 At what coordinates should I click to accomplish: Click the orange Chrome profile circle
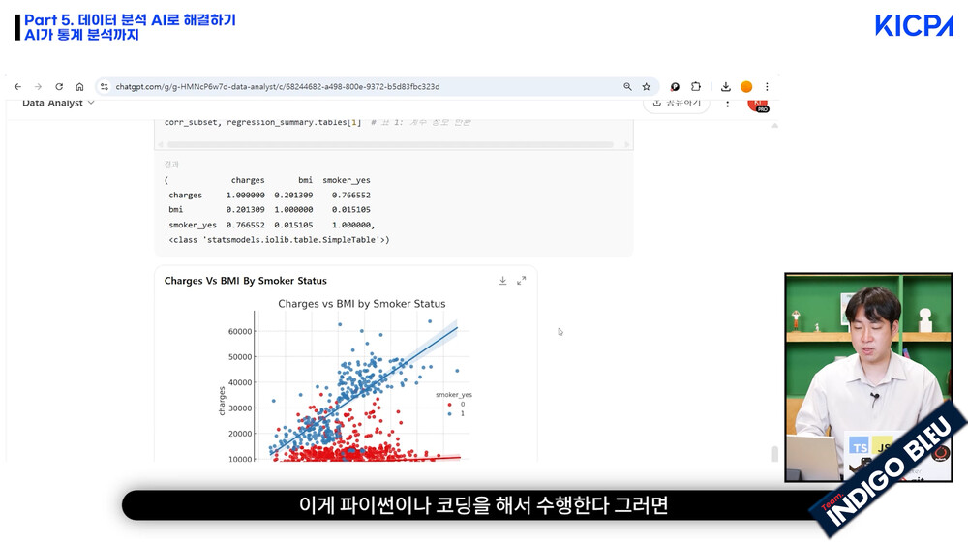tap(746, 86)
